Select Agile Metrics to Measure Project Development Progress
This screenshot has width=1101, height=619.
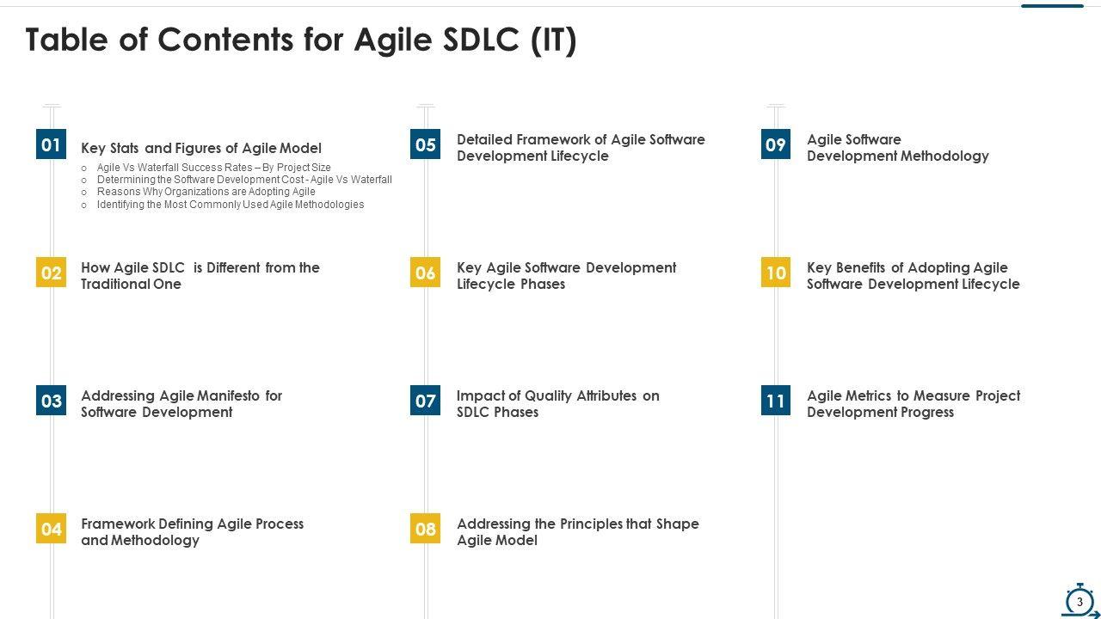pos(913,404)
